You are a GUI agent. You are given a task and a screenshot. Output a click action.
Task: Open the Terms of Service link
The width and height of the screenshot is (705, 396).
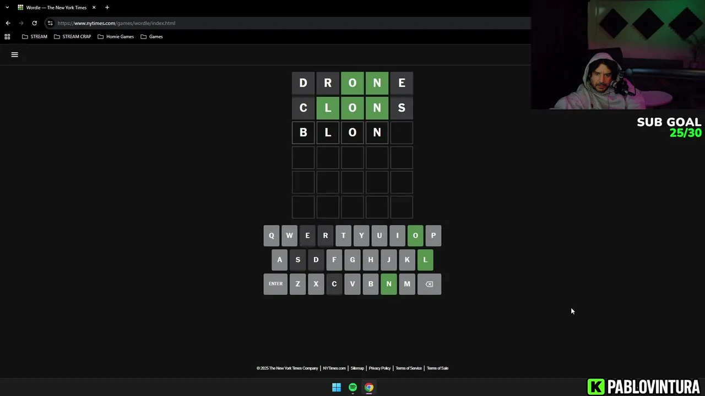(409, 368)
